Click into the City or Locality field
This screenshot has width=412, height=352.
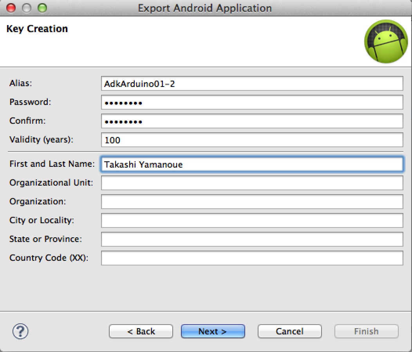tap(252, 220)
